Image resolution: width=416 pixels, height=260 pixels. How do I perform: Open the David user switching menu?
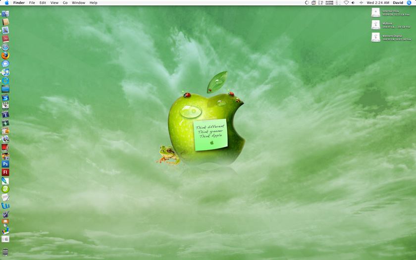(398, 2)
